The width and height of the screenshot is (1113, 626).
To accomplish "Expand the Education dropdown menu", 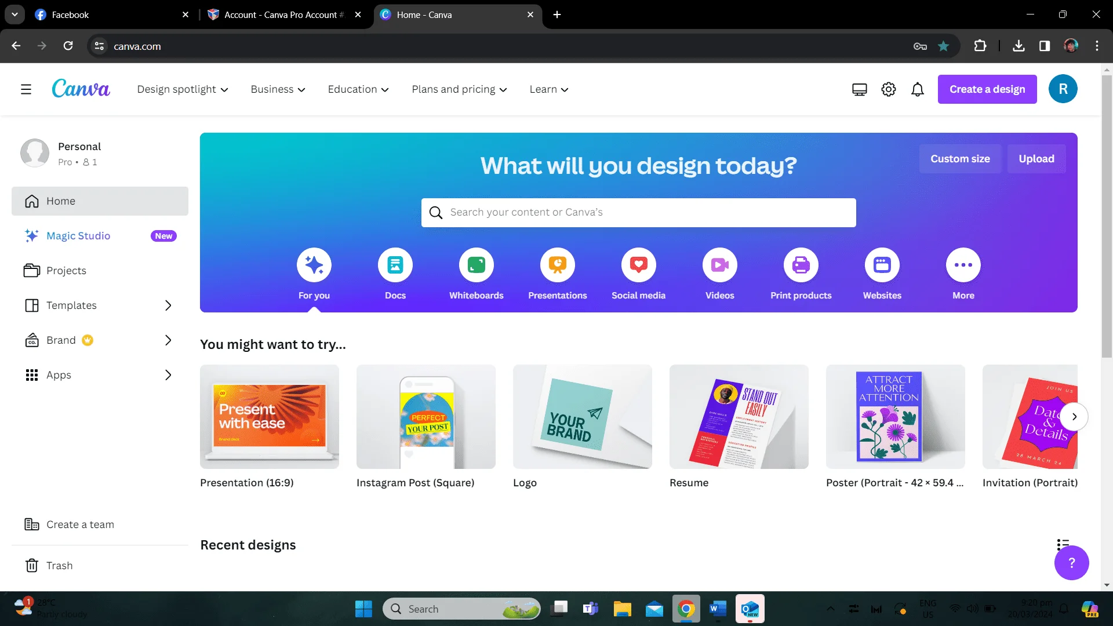I will pos(358,89).
